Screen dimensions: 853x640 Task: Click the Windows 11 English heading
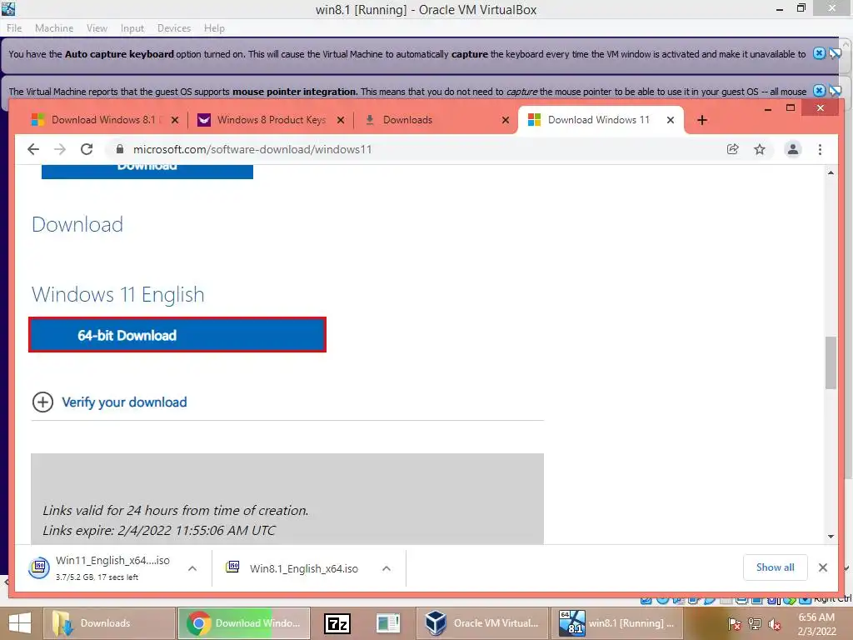point(118,294)
